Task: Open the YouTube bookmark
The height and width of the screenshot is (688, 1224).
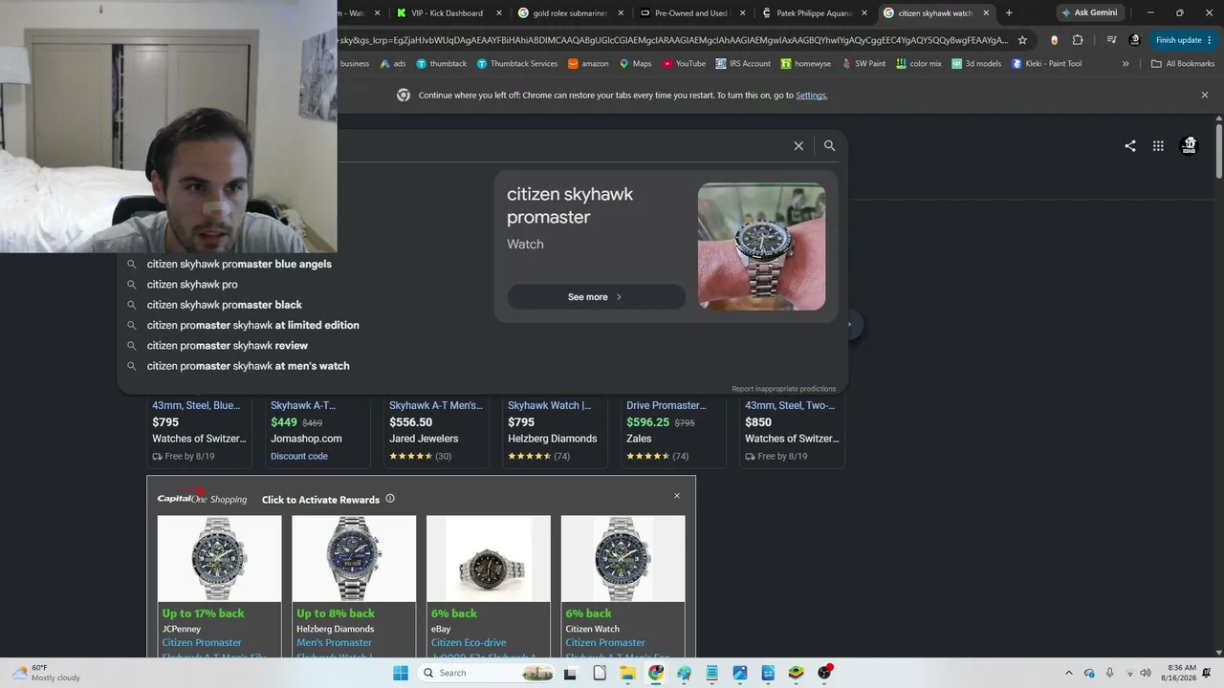Action: tap(683, 64)
